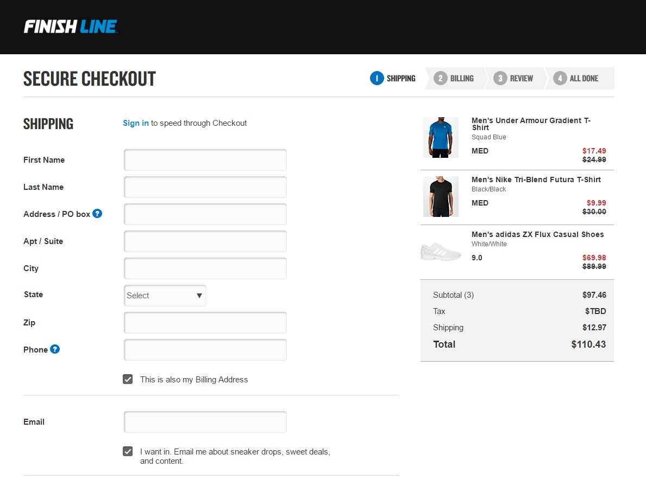Go to the Shipping step tab

point(393,78)
